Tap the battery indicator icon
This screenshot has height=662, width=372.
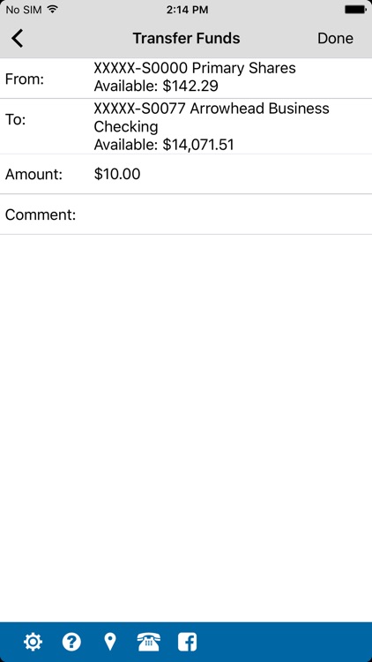(x=355, y=10)
